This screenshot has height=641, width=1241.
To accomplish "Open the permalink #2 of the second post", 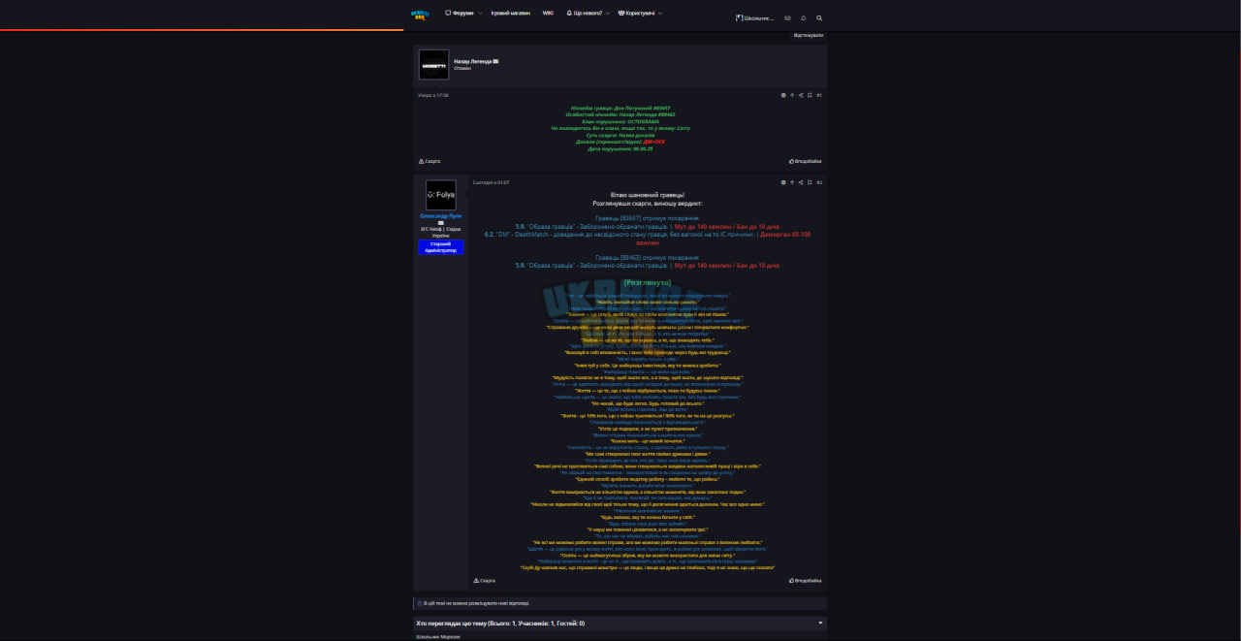I will pyautogui.click(x=819, y=182).
